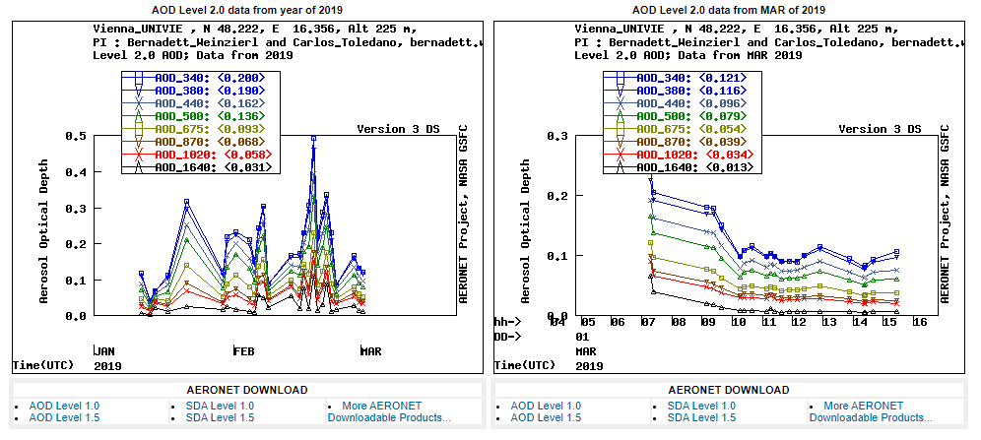Click the AOD_340 legend marker in left chart
The image size is (981, 440).
tap(139, 77)
